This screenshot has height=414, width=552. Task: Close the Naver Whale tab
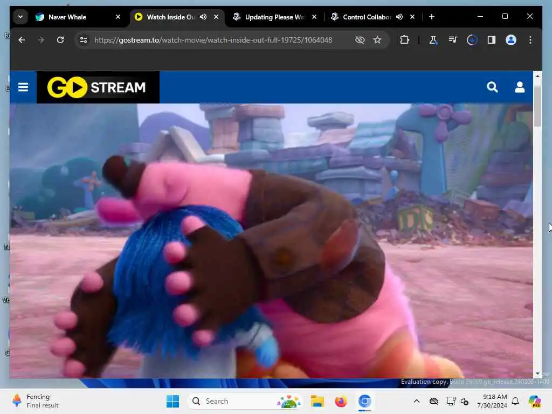point(118,17)
